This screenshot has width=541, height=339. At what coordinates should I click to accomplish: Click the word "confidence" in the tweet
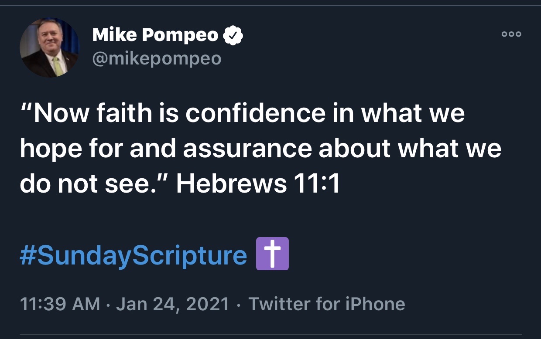(255, 113)
